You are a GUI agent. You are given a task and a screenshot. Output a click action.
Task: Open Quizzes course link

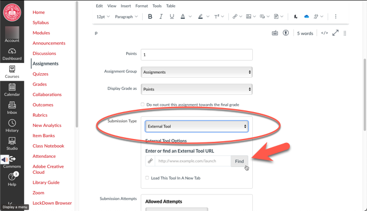[x=41, y=74]
